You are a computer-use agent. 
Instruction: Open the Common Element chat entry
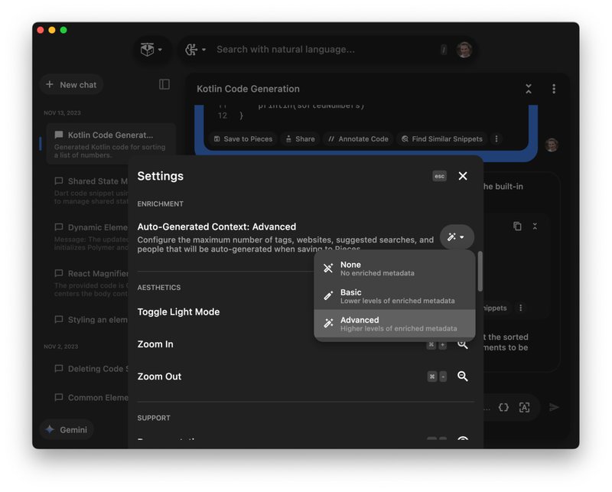point(92,398)
